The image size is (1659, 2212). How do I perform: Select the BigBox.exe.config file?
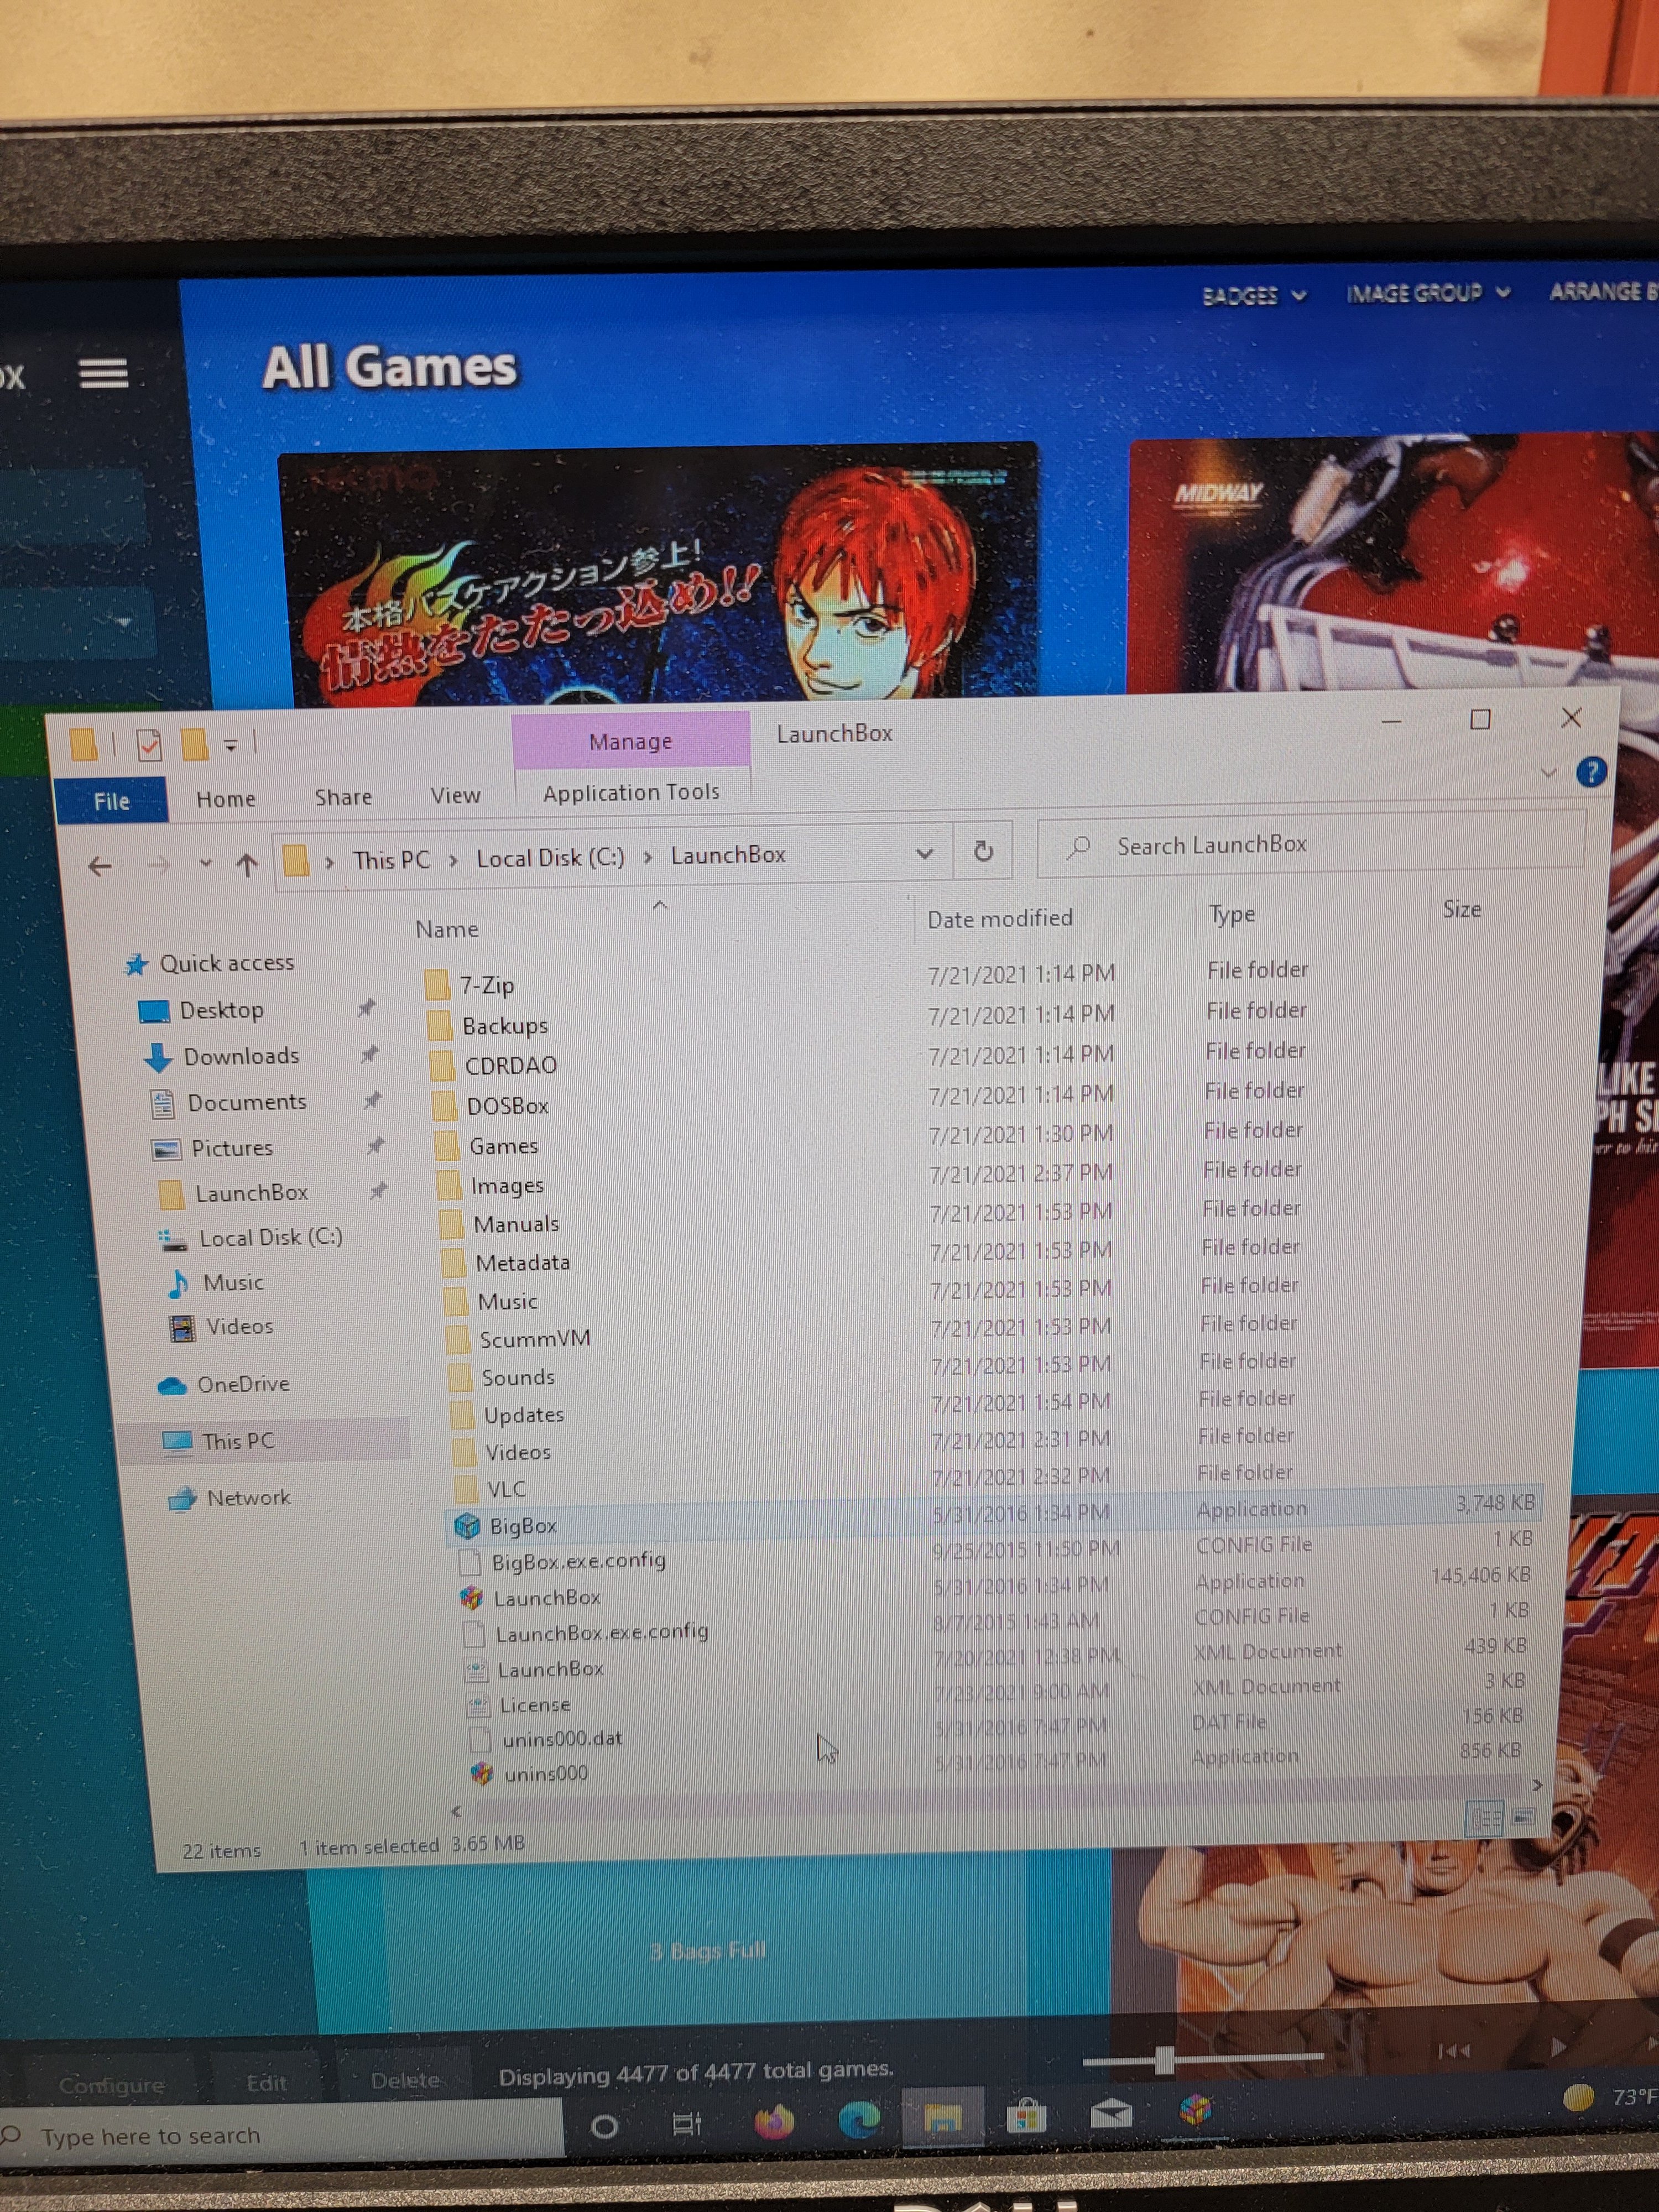click(x=578, y=1561)
